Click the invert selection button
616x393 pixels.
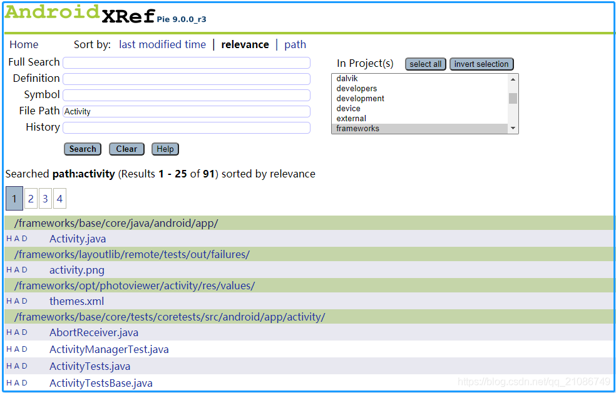(481, 64)
